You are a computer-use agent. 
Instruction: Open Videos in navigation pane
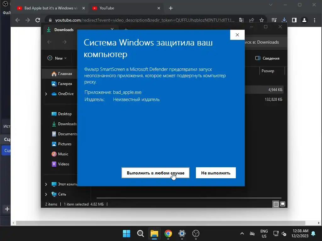[x=61, y=164]
